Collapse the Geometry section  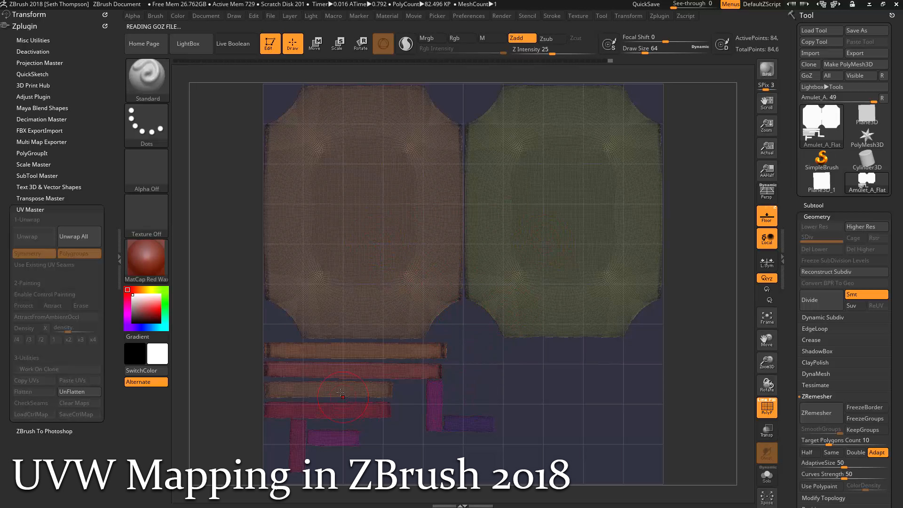click(816, 217)
